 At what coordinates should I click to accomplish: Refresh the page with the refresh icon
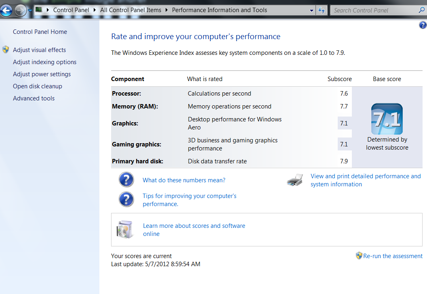pos(322,10)
